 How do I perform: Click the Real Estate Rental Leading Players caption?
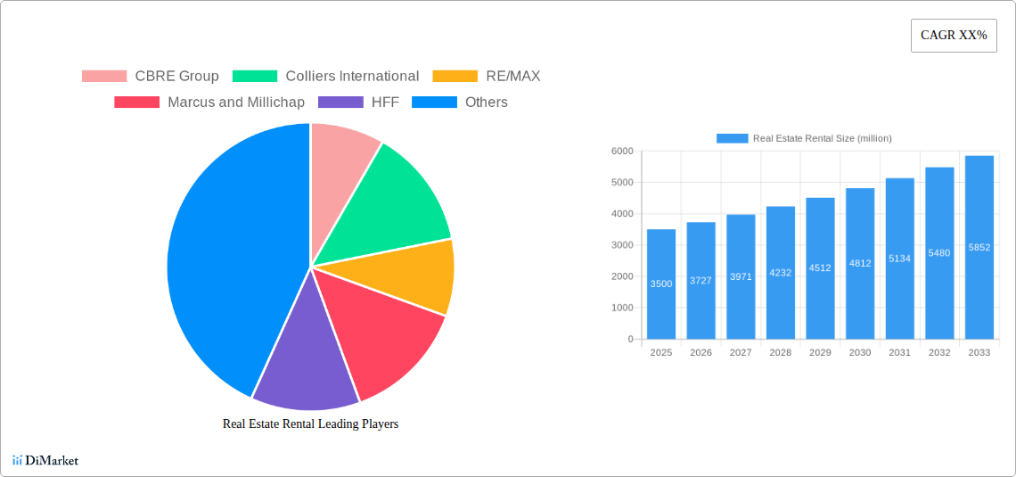[310, 424]
